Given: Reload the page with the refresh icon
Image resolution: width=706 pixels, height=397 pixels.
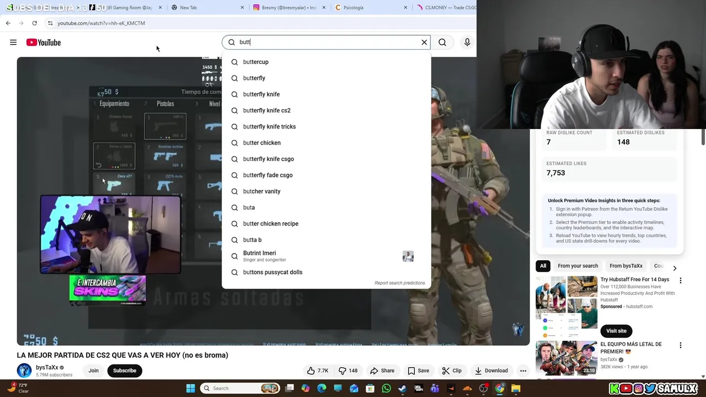Looking at the screenshot, I should pos(34,23).
